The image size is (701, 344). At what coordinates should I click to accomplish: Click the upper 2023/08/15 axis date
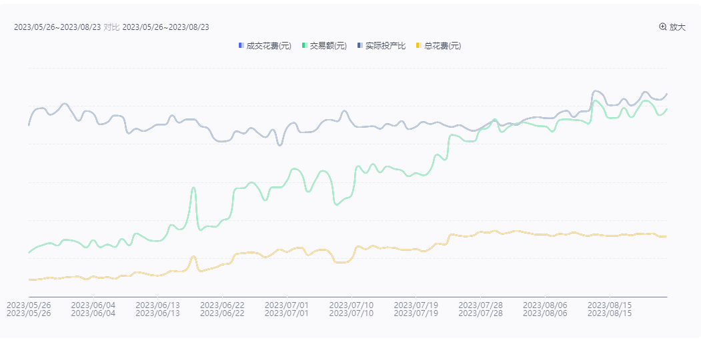(609, 305)
